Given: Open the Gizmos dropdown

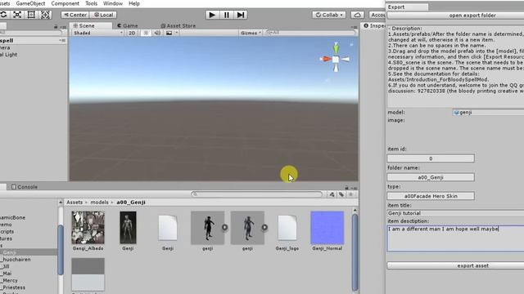Looking at the screenshot, I should 251,33.
